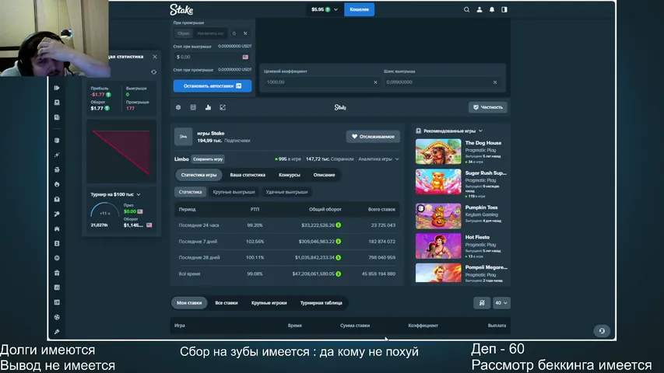Click the percent icon in the win chance field
Viewport: 664px width, 373px height.
tap(494, 82)
